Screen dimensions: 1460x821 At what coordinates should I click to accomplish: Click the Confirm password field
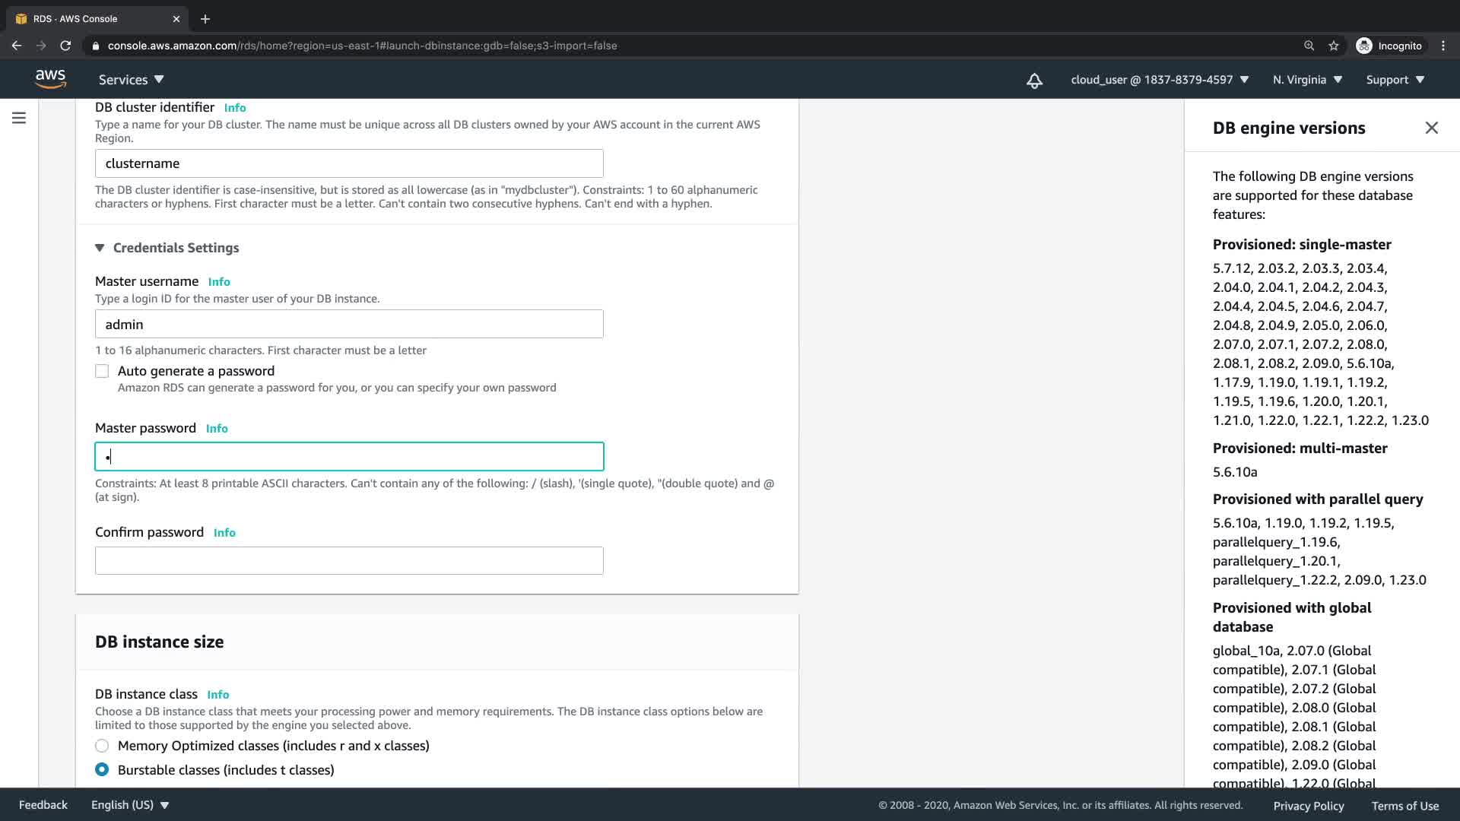(x=349, y=561)
